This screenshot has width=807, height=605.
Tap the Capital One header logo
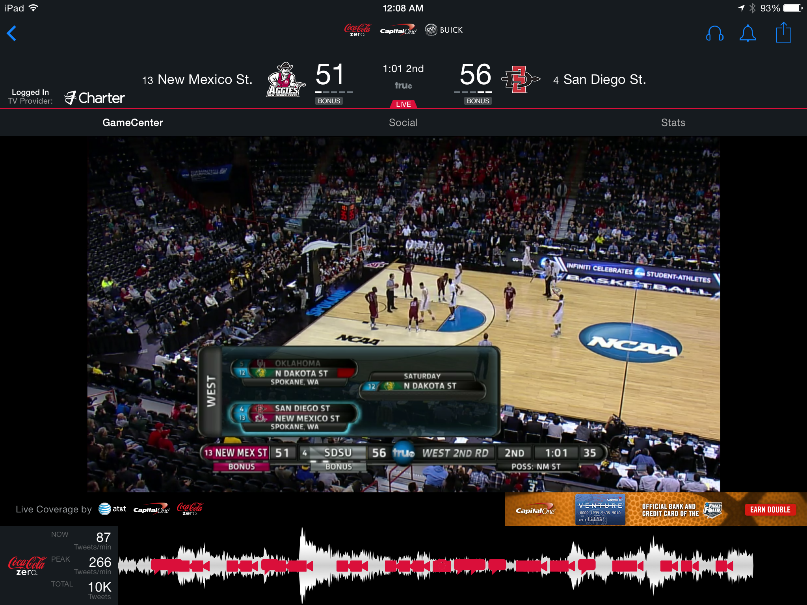[x=398, y=31]
